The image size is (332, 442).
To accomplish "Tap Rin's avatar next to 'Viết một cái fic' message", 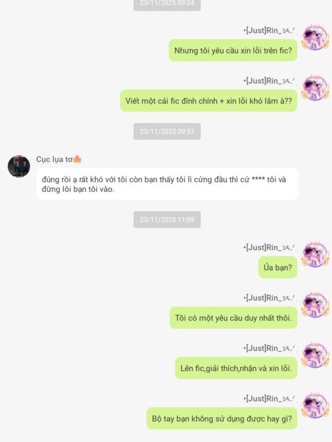I will pos(315,88).
